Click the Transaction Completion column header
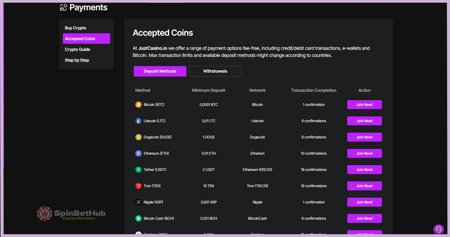 [314, 90]
